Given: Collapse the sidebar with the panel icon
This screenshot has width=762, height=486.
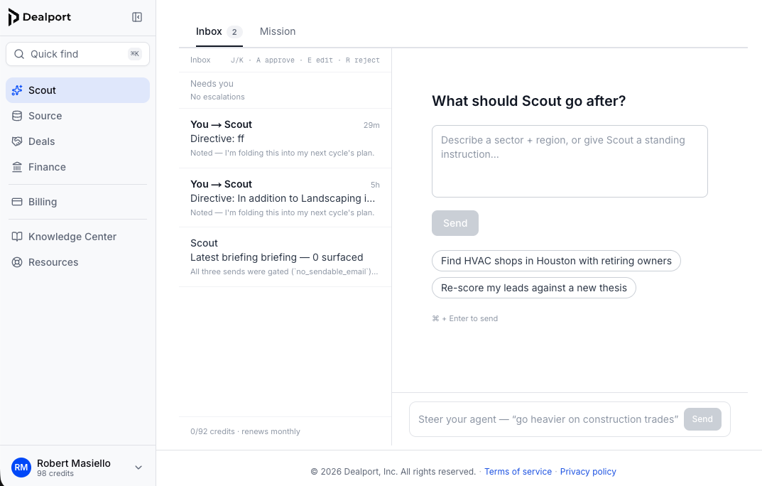Looking at the screenshot, I should point(137,17).
